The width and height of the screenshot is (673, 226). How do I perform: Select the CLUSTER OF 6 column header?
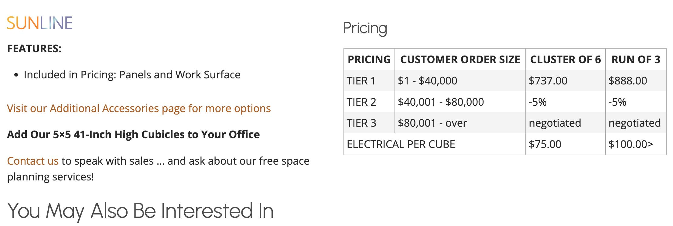click(x=565, y=60)
